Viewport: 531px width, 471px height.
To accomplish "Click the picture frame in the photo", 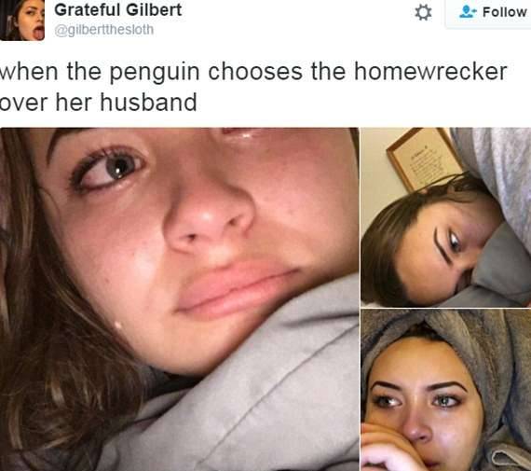I will [425, 159].
